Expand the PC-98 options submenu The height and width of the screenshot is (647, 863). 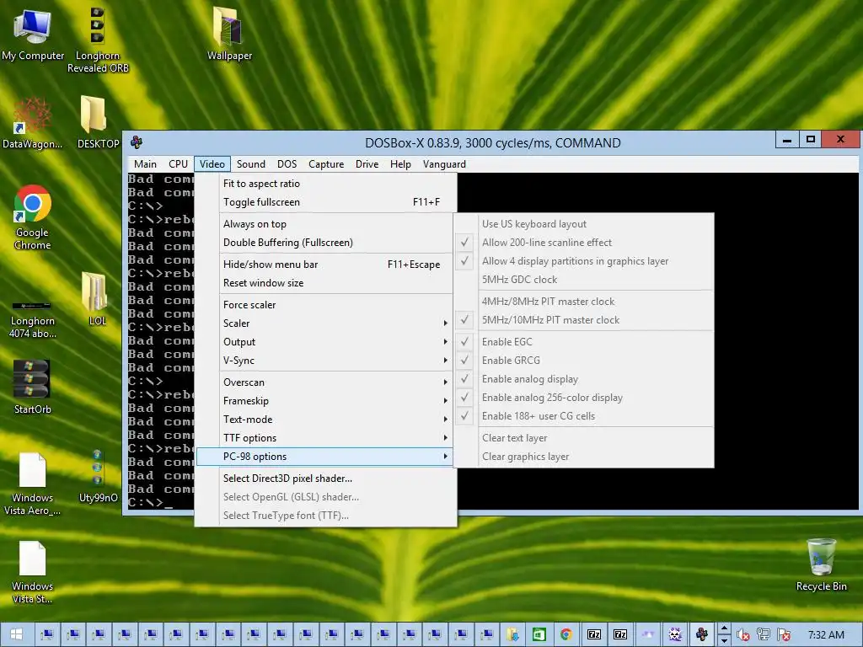[324, 457]
